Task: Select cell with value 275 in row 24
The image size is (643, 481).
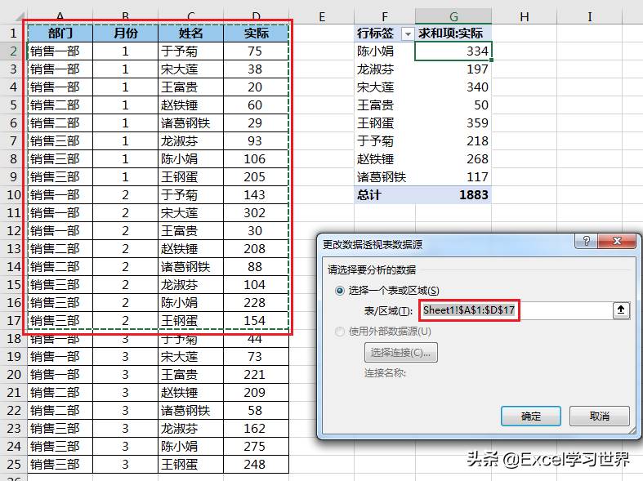Action: (x=256, y=446)
